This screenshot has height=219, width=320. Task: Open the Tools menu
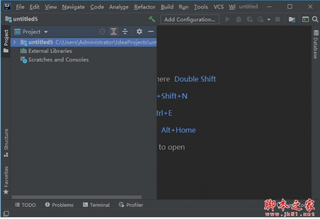click(x=201, y=7)
